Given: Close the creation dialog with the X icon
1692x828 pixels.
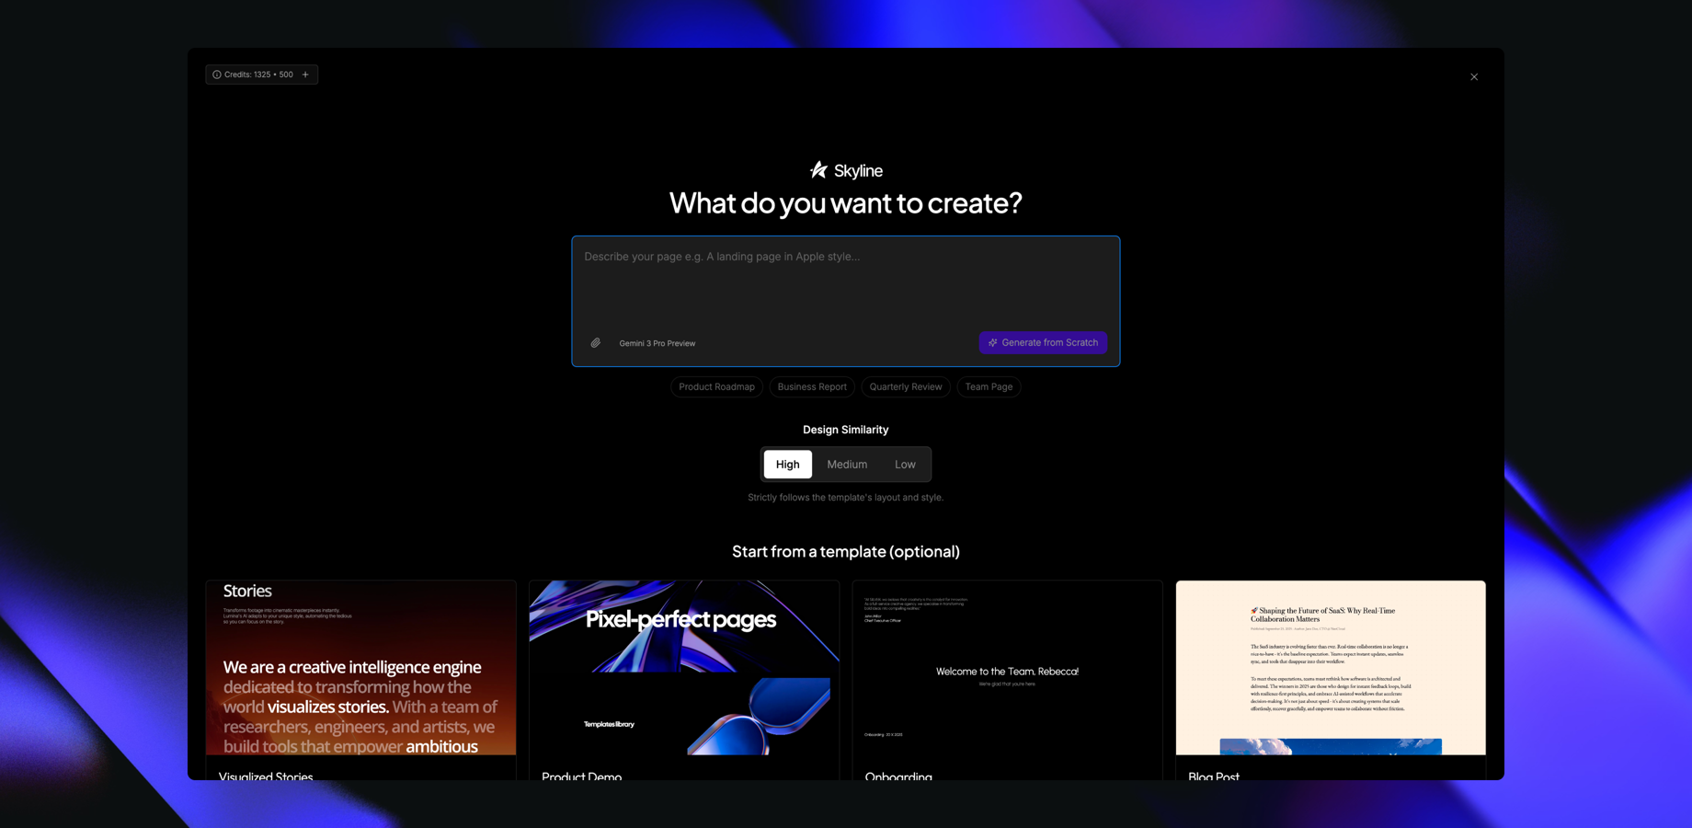Looking at the screenshot, I should [1474, 77].
